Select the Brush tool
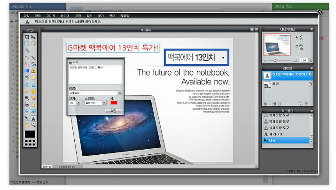Viewport: 336px width, 190px height. tap(33, 58)
